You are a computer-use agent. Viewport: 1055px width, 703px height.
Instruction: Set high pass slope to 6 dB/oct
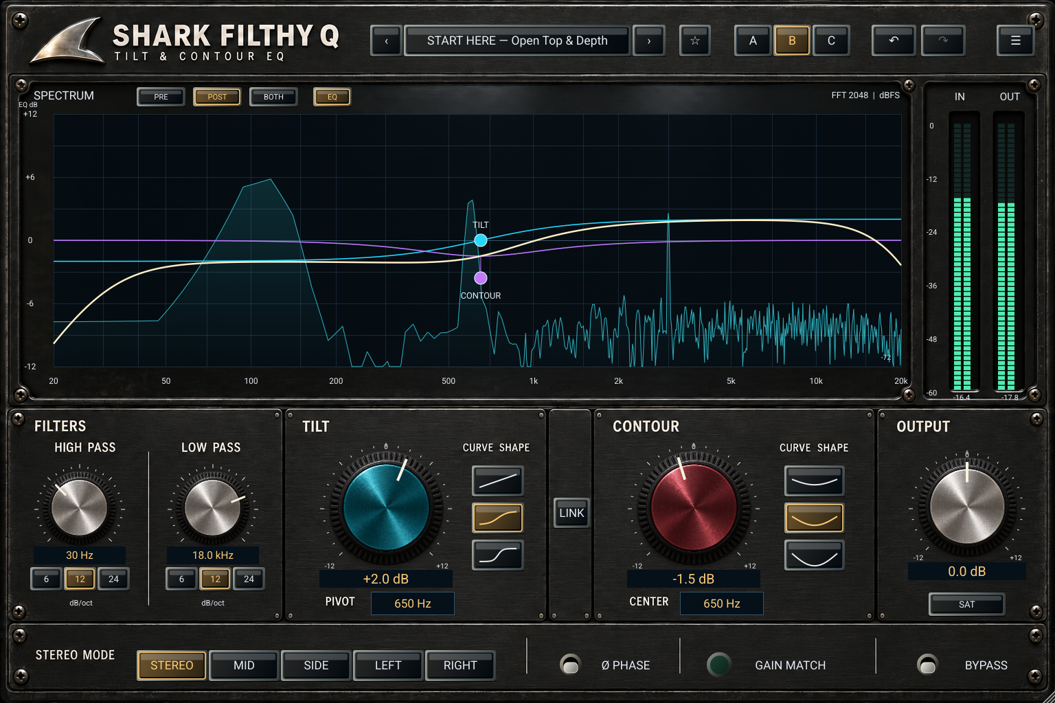click(46, 579)
